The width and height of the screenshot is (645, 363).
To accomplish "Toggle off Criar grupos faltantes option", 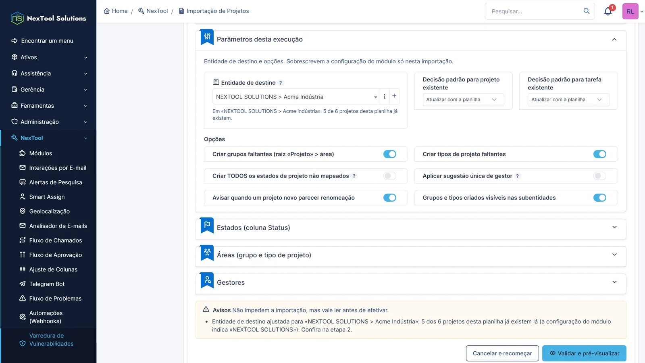I will [x=390, y=154].
